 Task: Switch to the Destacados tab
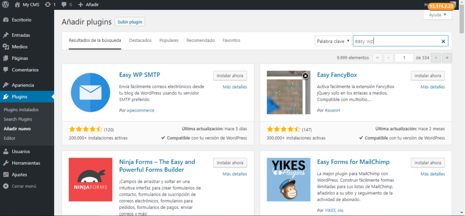coord(140,40)
